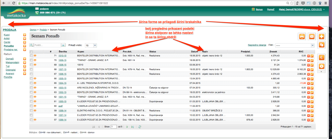Click the send email envelope icon
The image size is (332, 139).
[312, 36]
